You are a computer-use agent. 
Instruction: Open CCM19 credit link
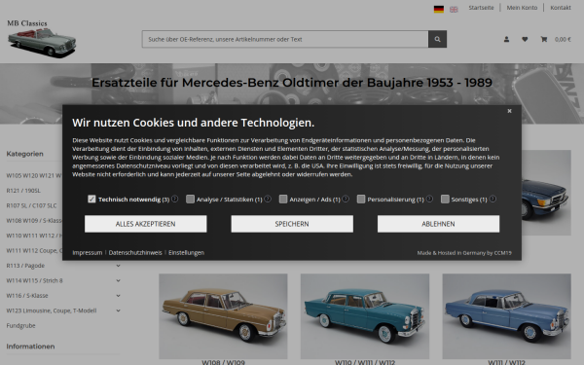502,253
